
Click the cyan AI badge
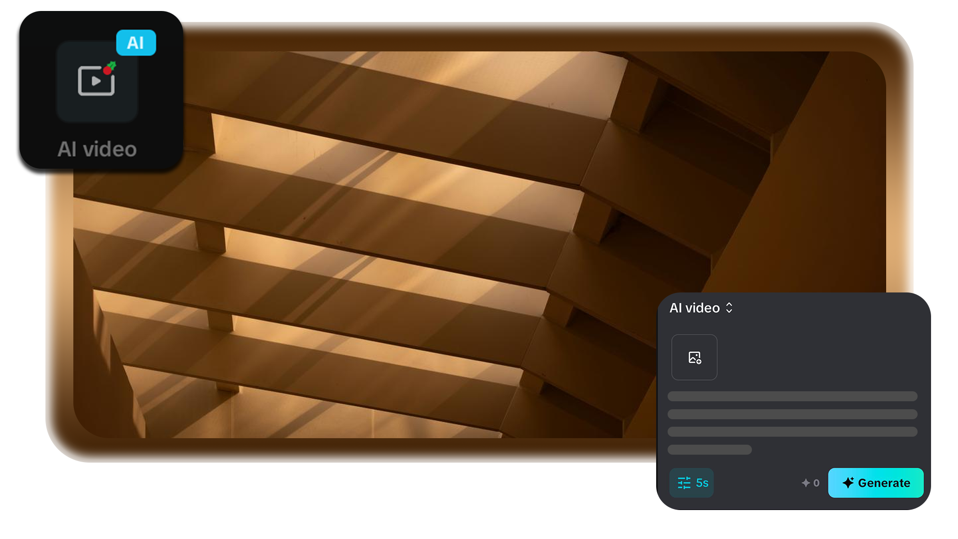click(136, 43)
